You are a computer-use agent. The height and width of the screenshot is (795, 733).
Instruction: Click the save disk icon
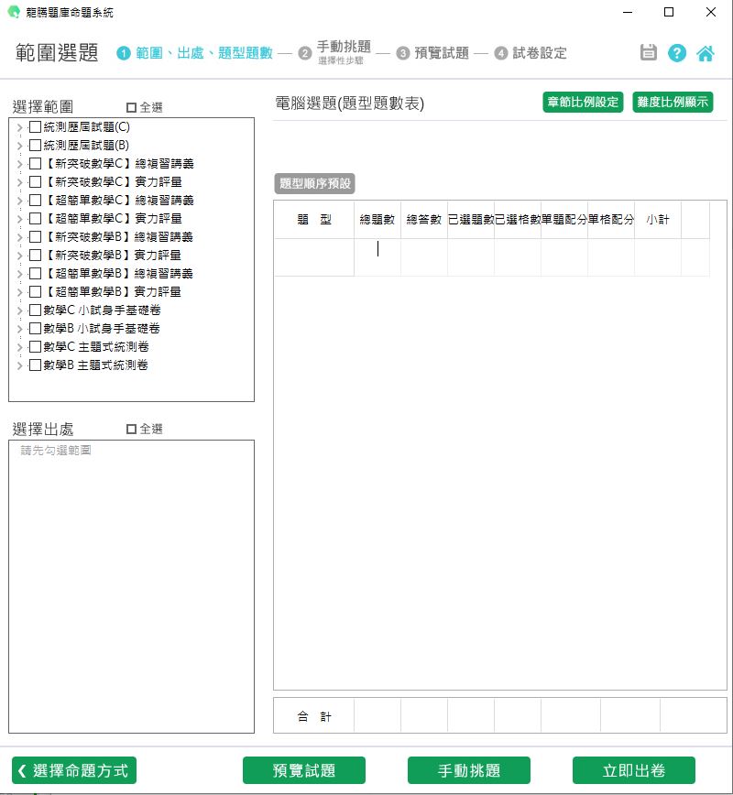tap(649, 53)
